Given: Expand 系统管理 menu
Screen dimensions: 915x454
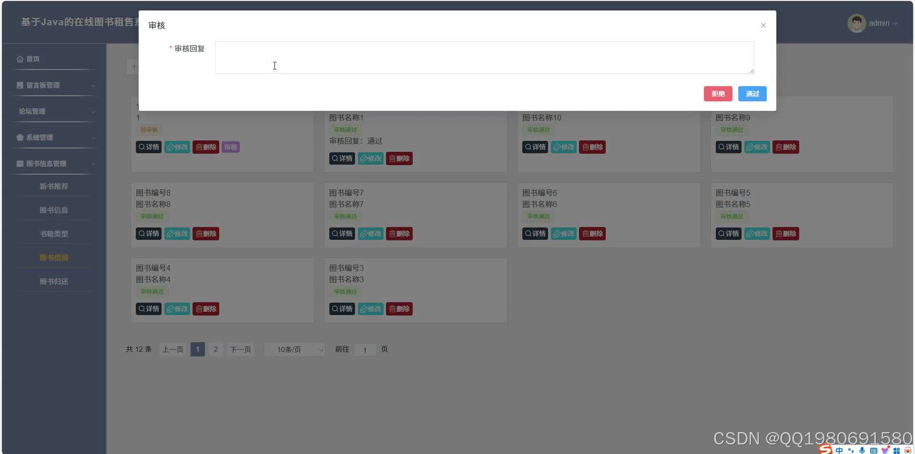Looking at the screenshot, I should pyautogui.click(x=55, y=138).
